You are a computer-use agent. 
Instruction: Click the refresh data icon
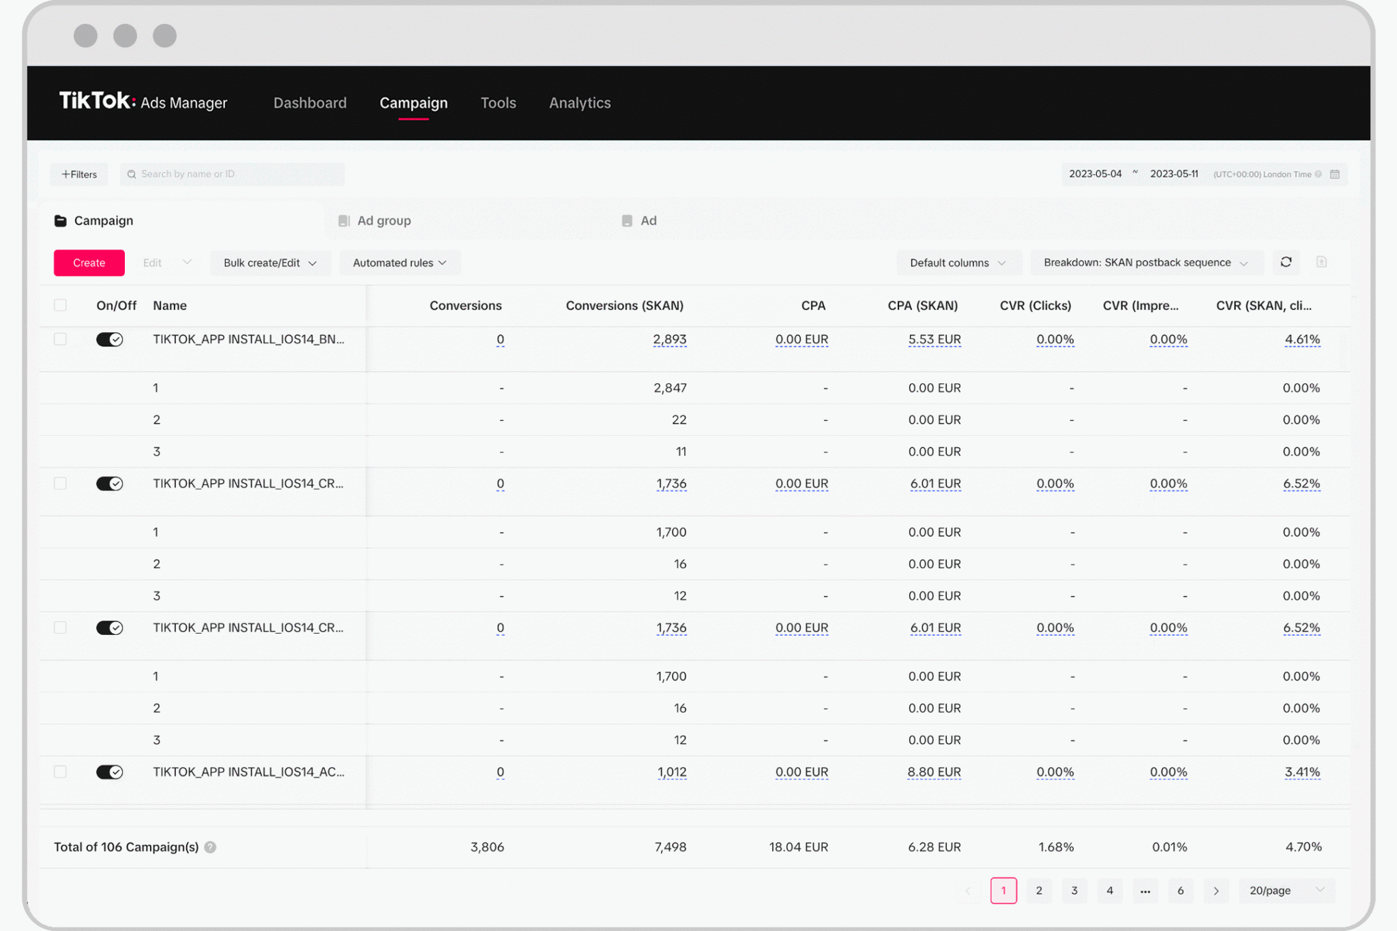1286,262
